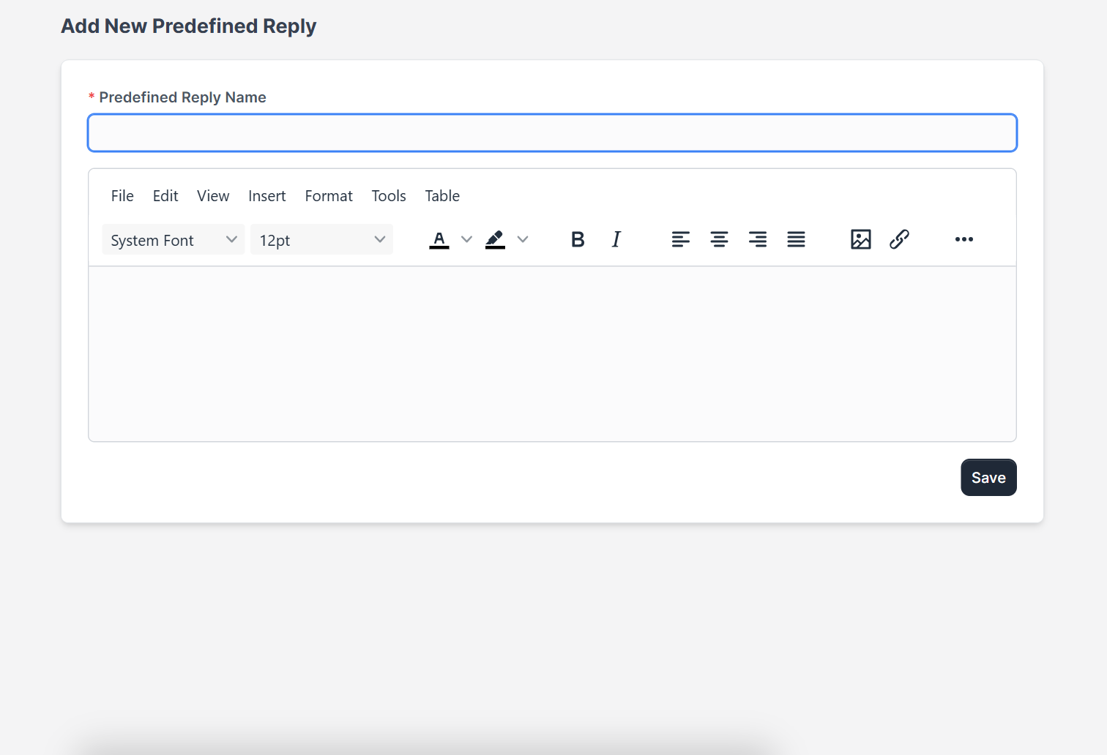Insert an image into the reply

coord(861,239)
